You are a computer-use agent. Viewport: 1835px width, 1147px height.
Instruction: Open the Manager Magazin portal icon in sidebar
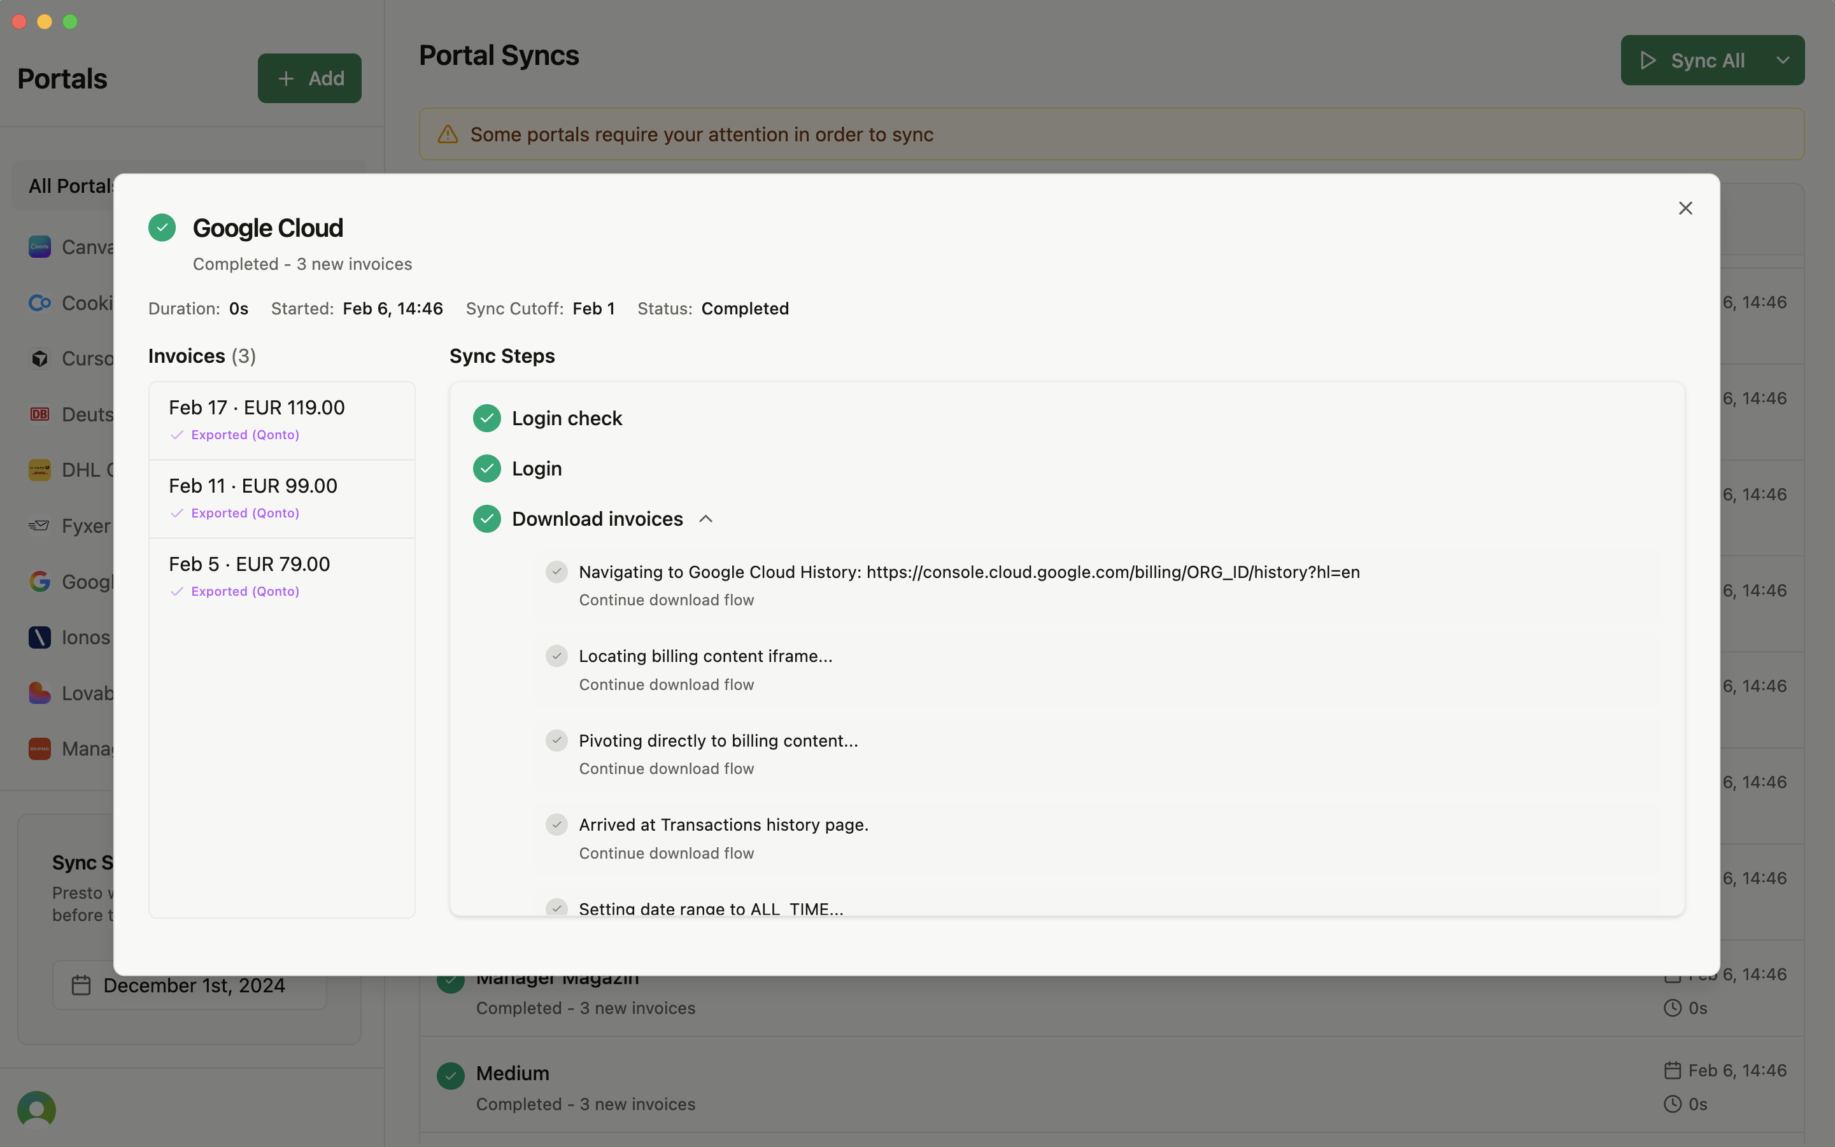39,749
